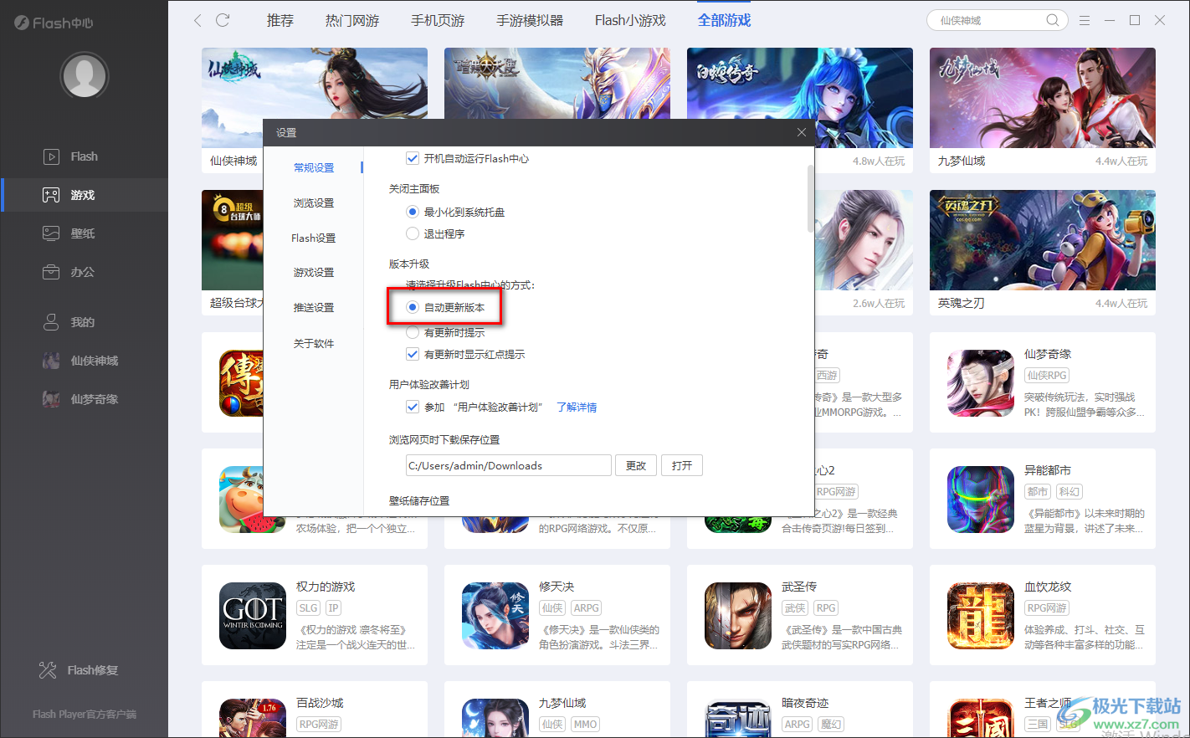Toggle 用户体验改善计划 participation checkbox
Viewport: 1190px width, 738px height.
click(x=412, y=407)
